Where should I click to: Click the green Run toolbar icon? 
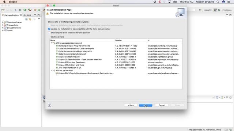pyautogui.click(x=24, y=10)
